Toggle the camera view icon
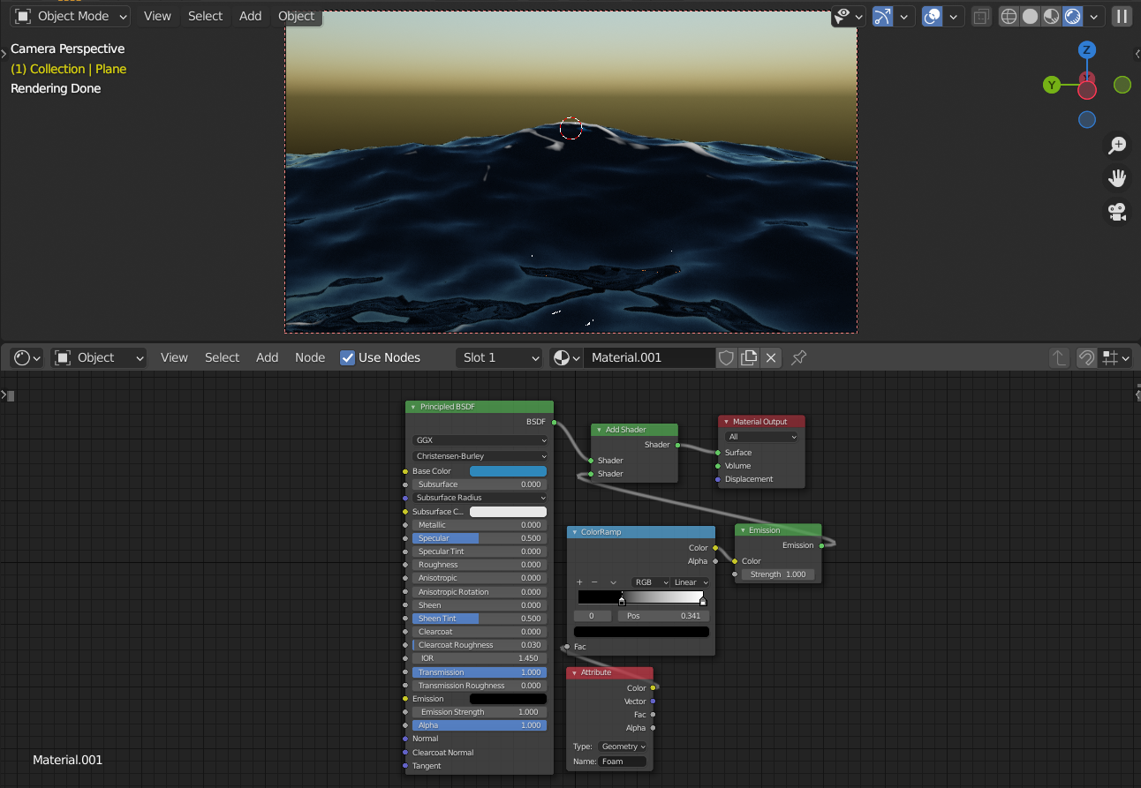 (x=1117, y=212)
